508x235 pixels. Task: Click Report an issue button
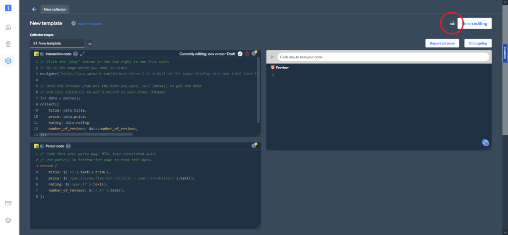[x=443, y=44]
